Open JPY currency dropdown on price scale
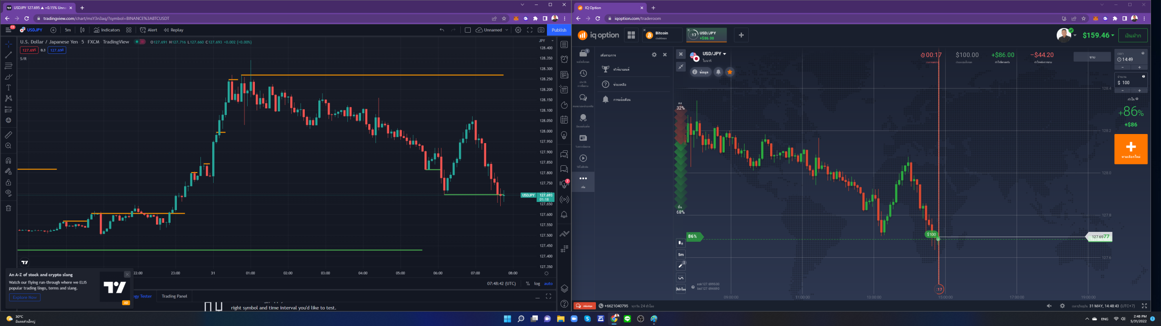 pos(546,41)
